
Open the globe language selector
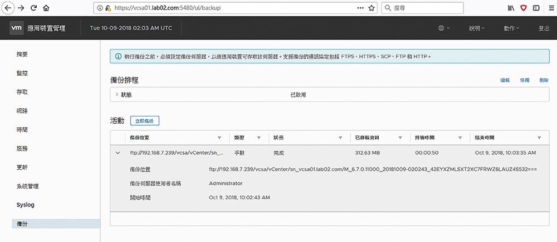444,28
